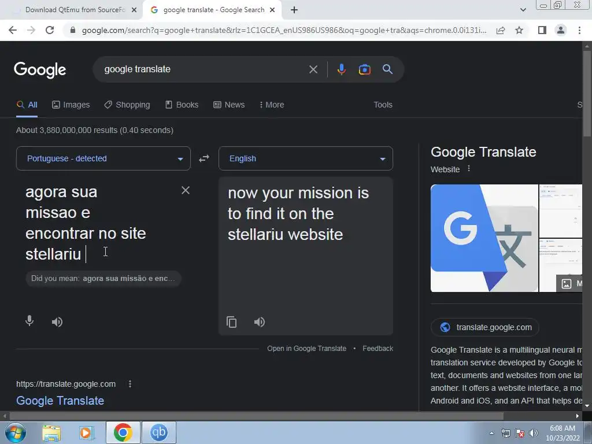Open in Google Translate link
The height and width of the screenshot is (444, 592).
point(306,349)
